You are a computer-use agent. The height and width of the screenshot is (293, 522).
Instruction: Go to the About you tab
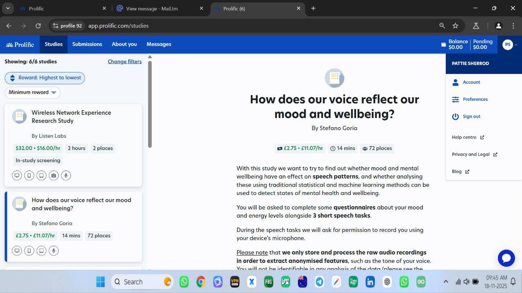tap(124, 44)
